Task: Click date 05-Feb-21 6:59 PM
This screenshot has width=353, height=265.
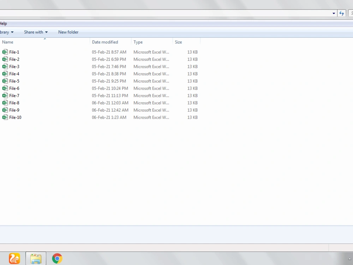Action: [109, 59]
